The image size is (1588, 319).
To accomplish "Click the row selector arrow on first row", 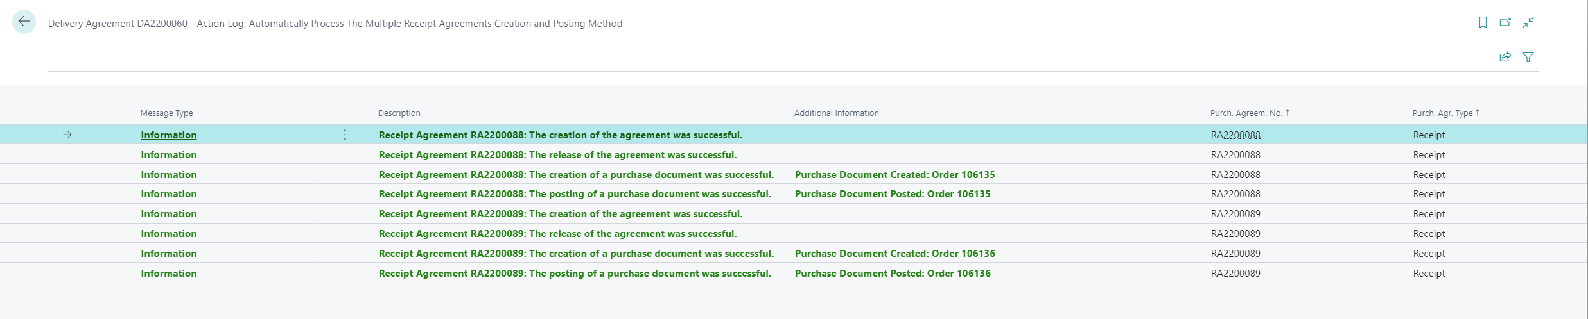I will [67, 135].
